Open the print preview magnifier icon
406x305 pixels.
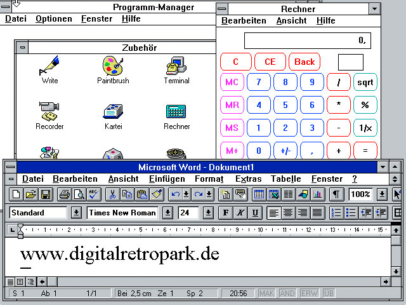[79, 194]
